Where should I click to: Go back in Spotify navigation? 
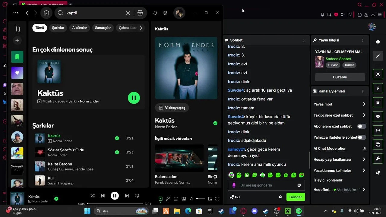pos(27,13)
